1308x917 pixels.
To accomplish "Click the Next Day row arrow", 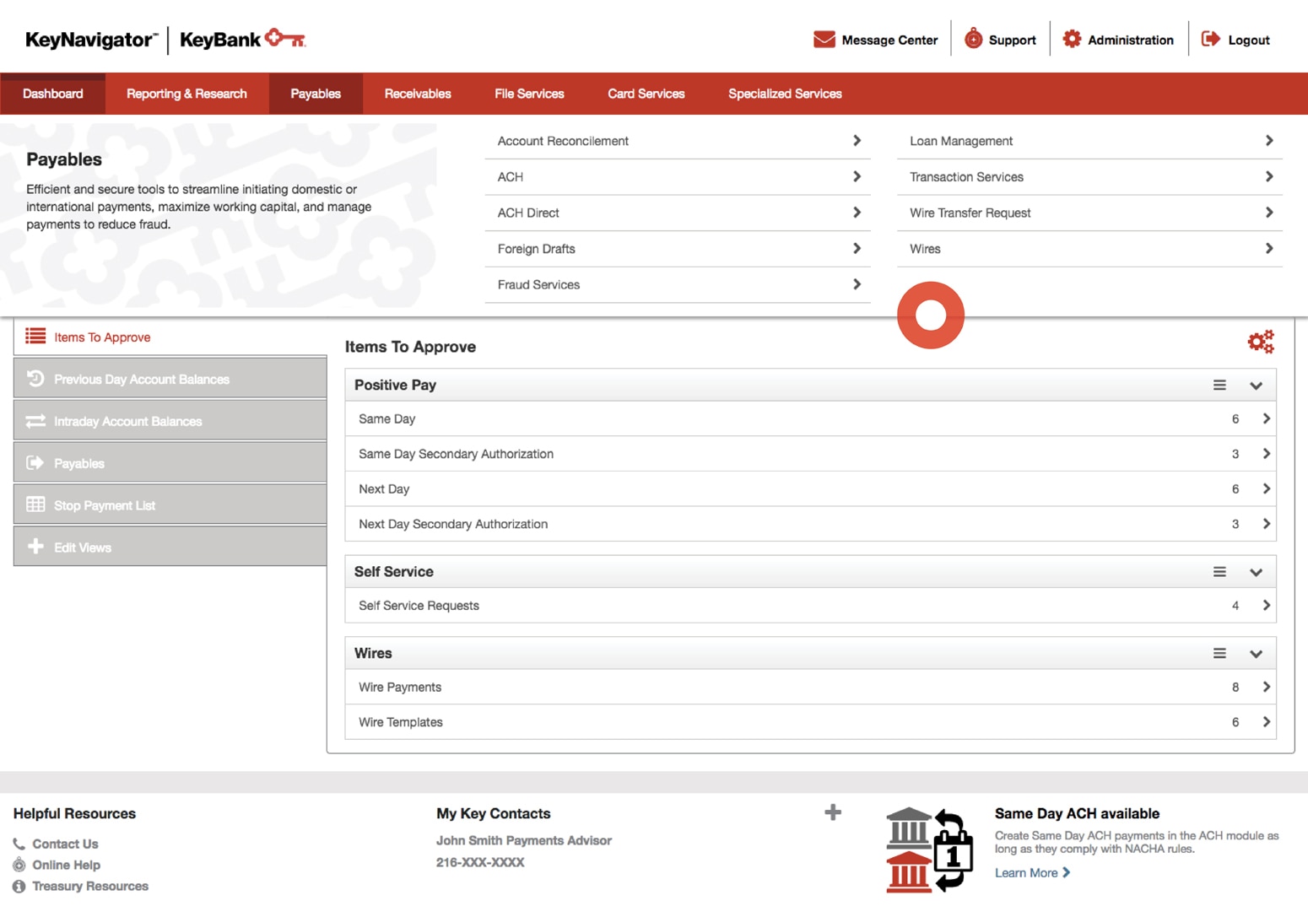I will (x=1266, y=488).
